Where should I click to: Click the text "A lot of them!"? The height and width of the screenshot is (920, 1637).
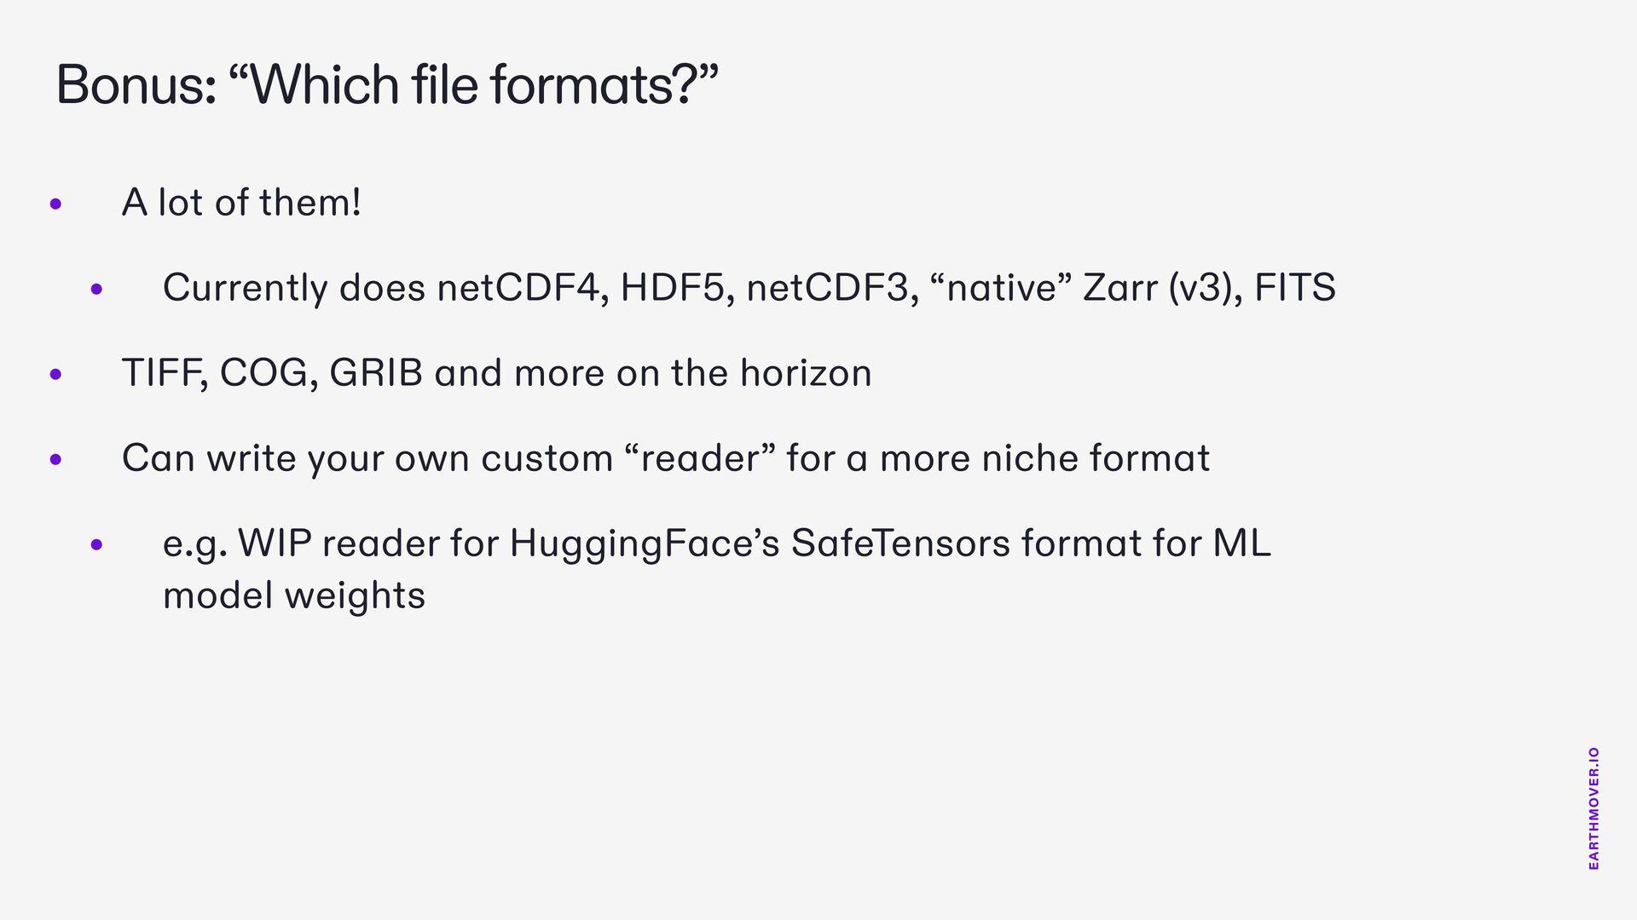[241, 203]
